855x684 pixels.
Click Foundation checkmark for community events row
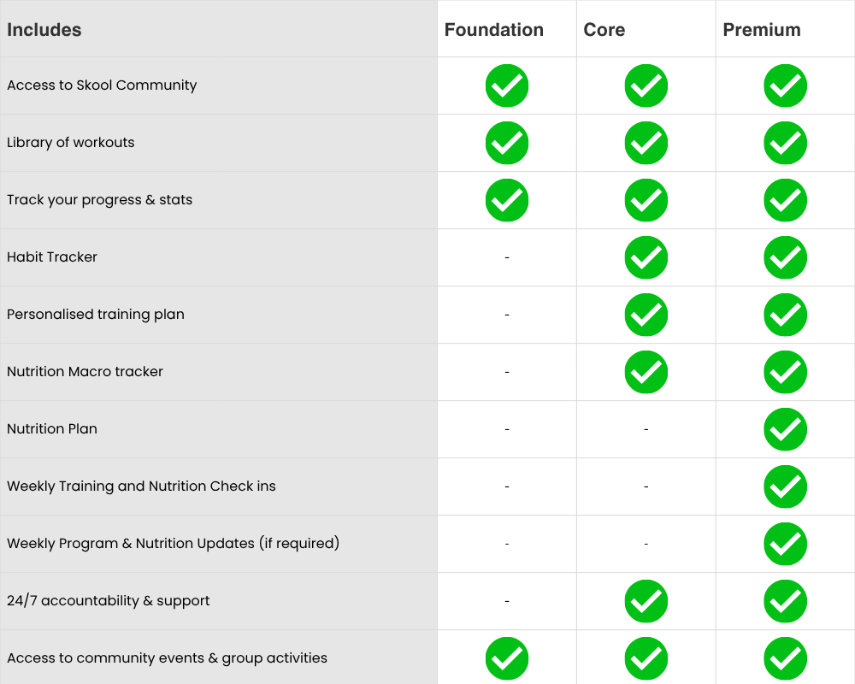click(x=507, y=658)
